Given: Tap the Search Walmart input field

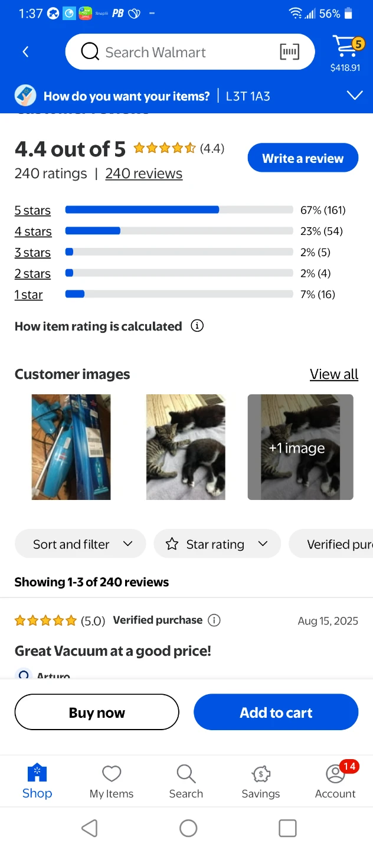Looking at the screenshot, I should [177, 53].
